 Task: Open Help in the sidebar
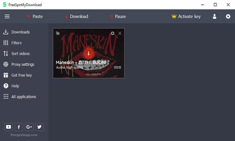(x=11, y=86)
